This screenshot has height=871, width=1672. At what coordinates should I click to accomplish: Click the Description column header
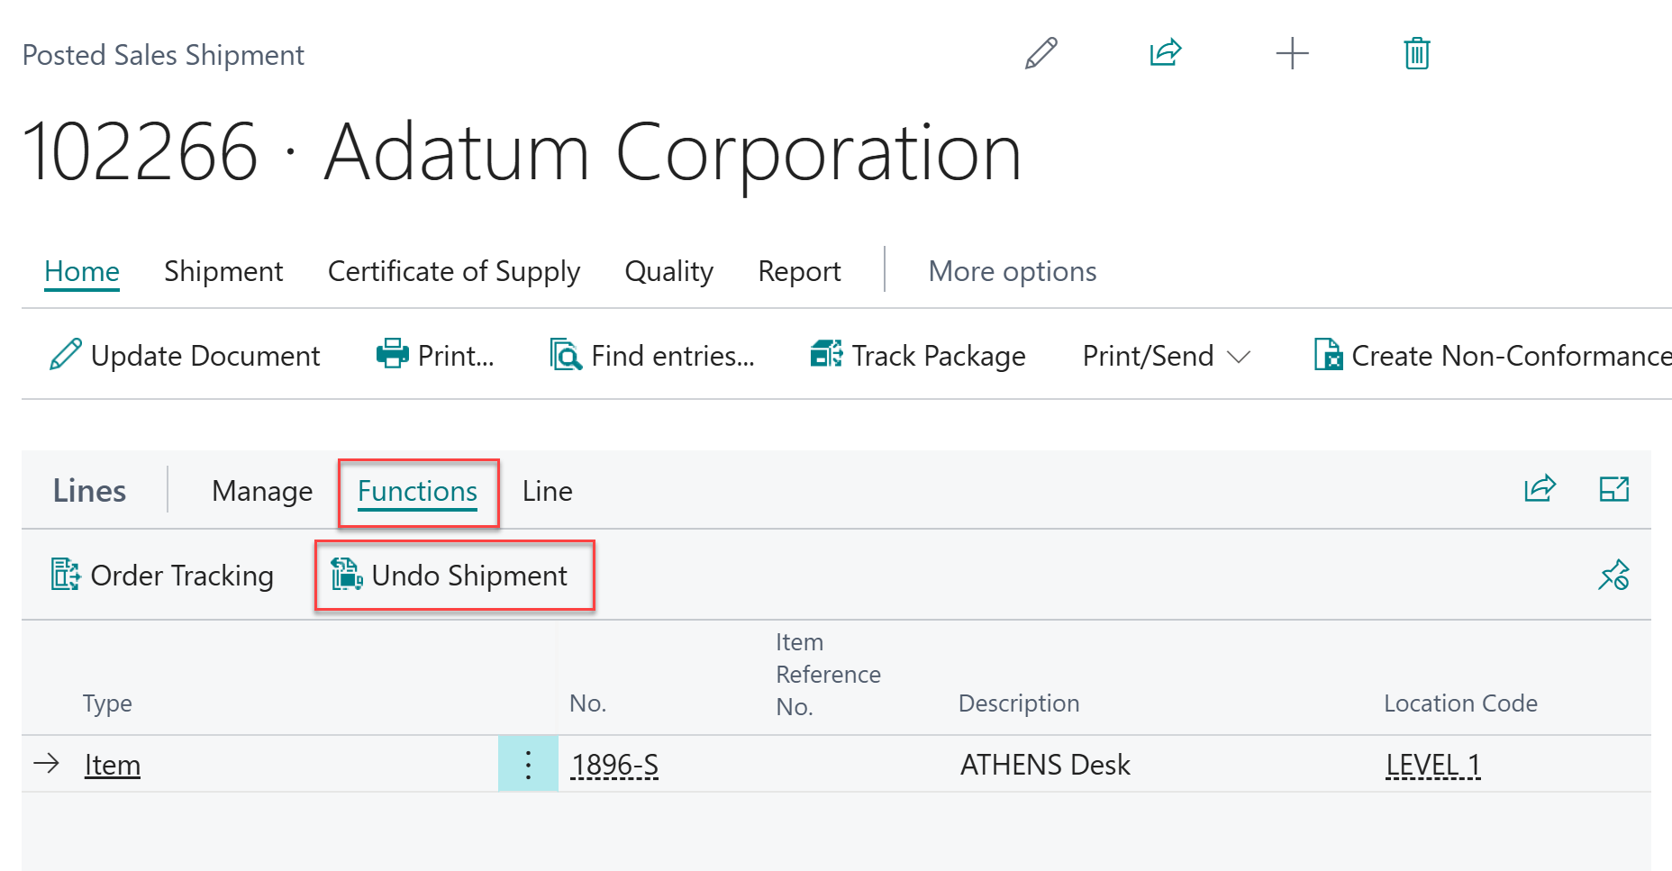1019,703
